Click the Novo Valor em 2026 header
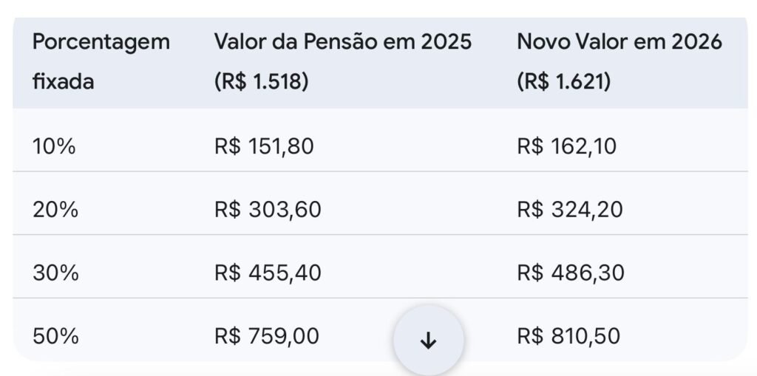 619,42
